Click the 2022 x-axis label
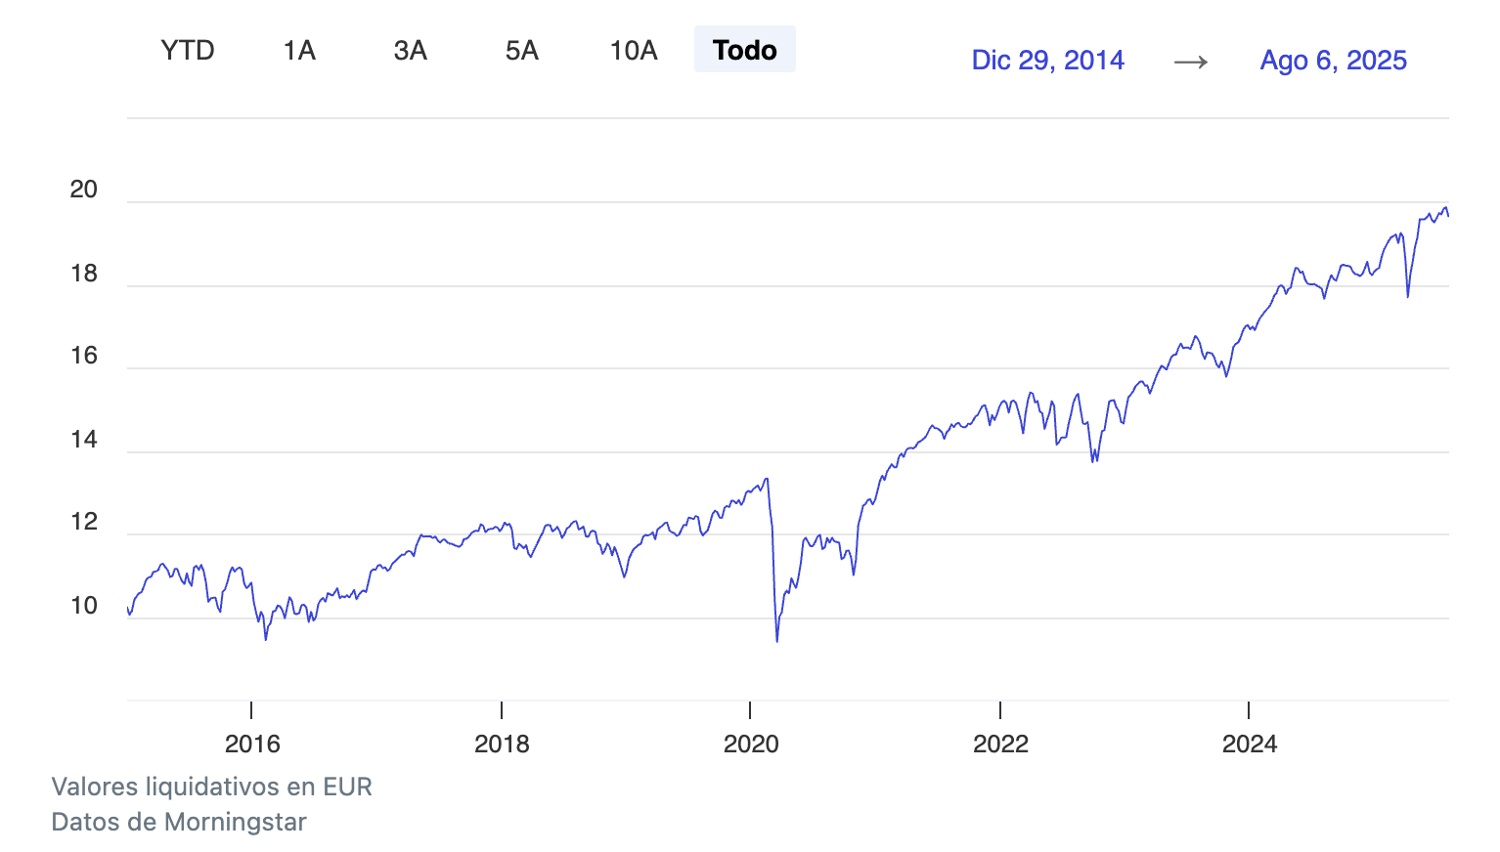Viewport: 1500px width, 852px height. [x=1000, y=744]
